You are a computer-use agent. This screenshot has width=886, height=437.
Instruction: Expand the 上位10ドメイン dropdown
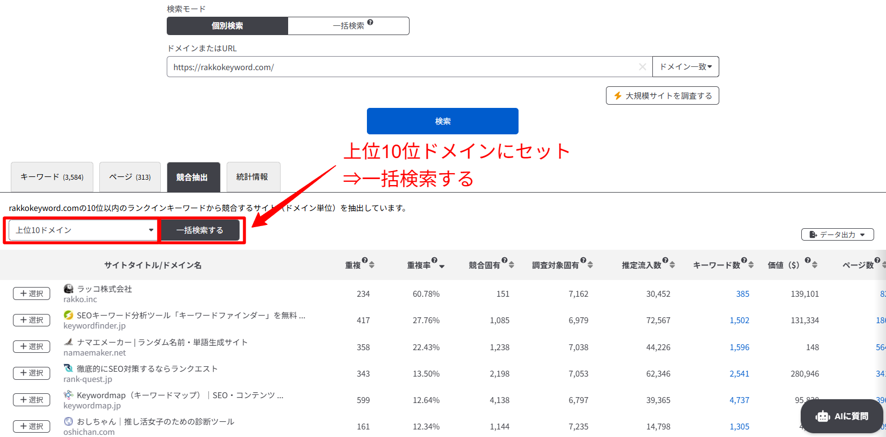[83, 230]
